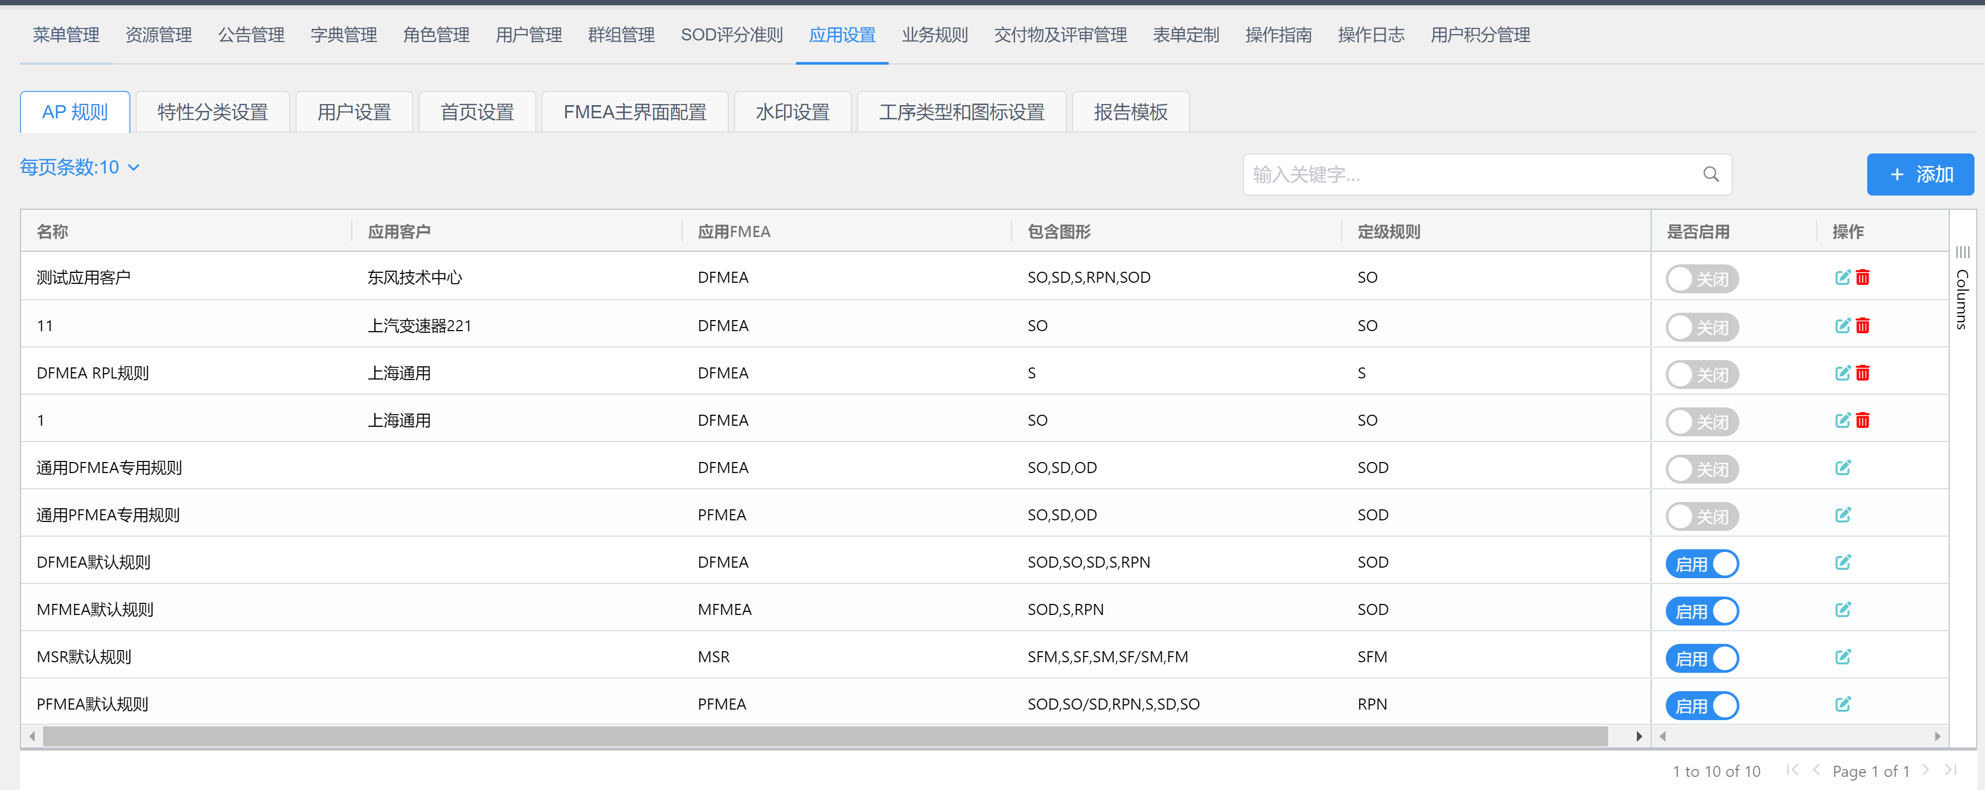Edit 通用PFMEA专用规则

coord(1843,515)
